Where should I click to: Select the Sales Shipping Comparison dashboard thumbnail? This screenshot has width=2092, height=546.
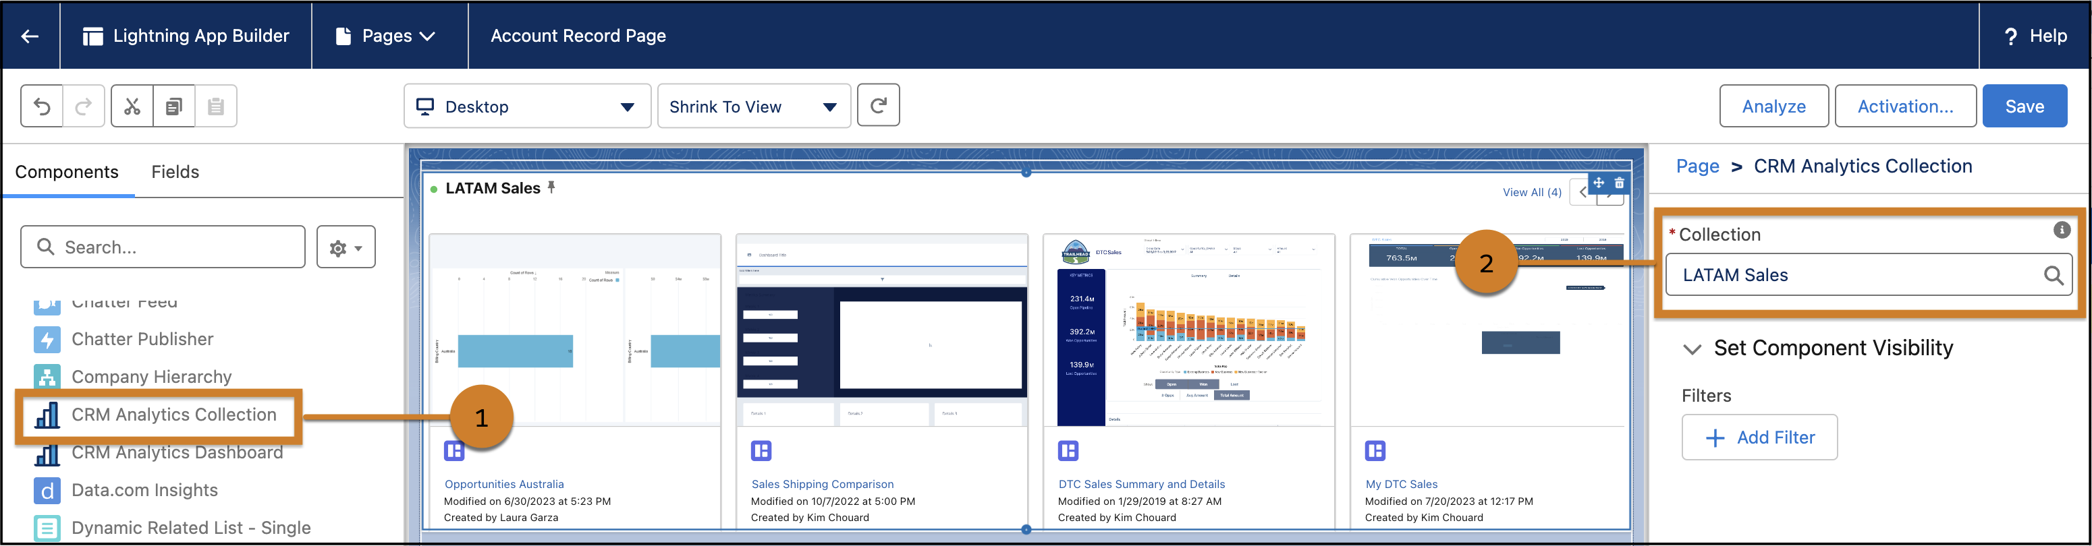click(x=882, y=330)
